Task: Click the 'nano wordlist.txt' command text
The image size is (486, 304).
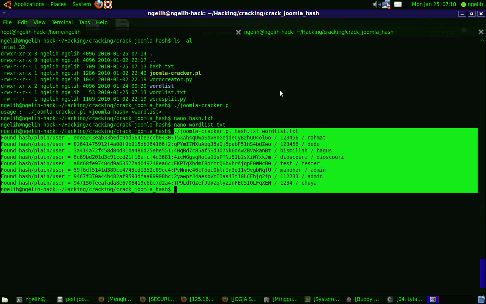Action: (200, 125)
